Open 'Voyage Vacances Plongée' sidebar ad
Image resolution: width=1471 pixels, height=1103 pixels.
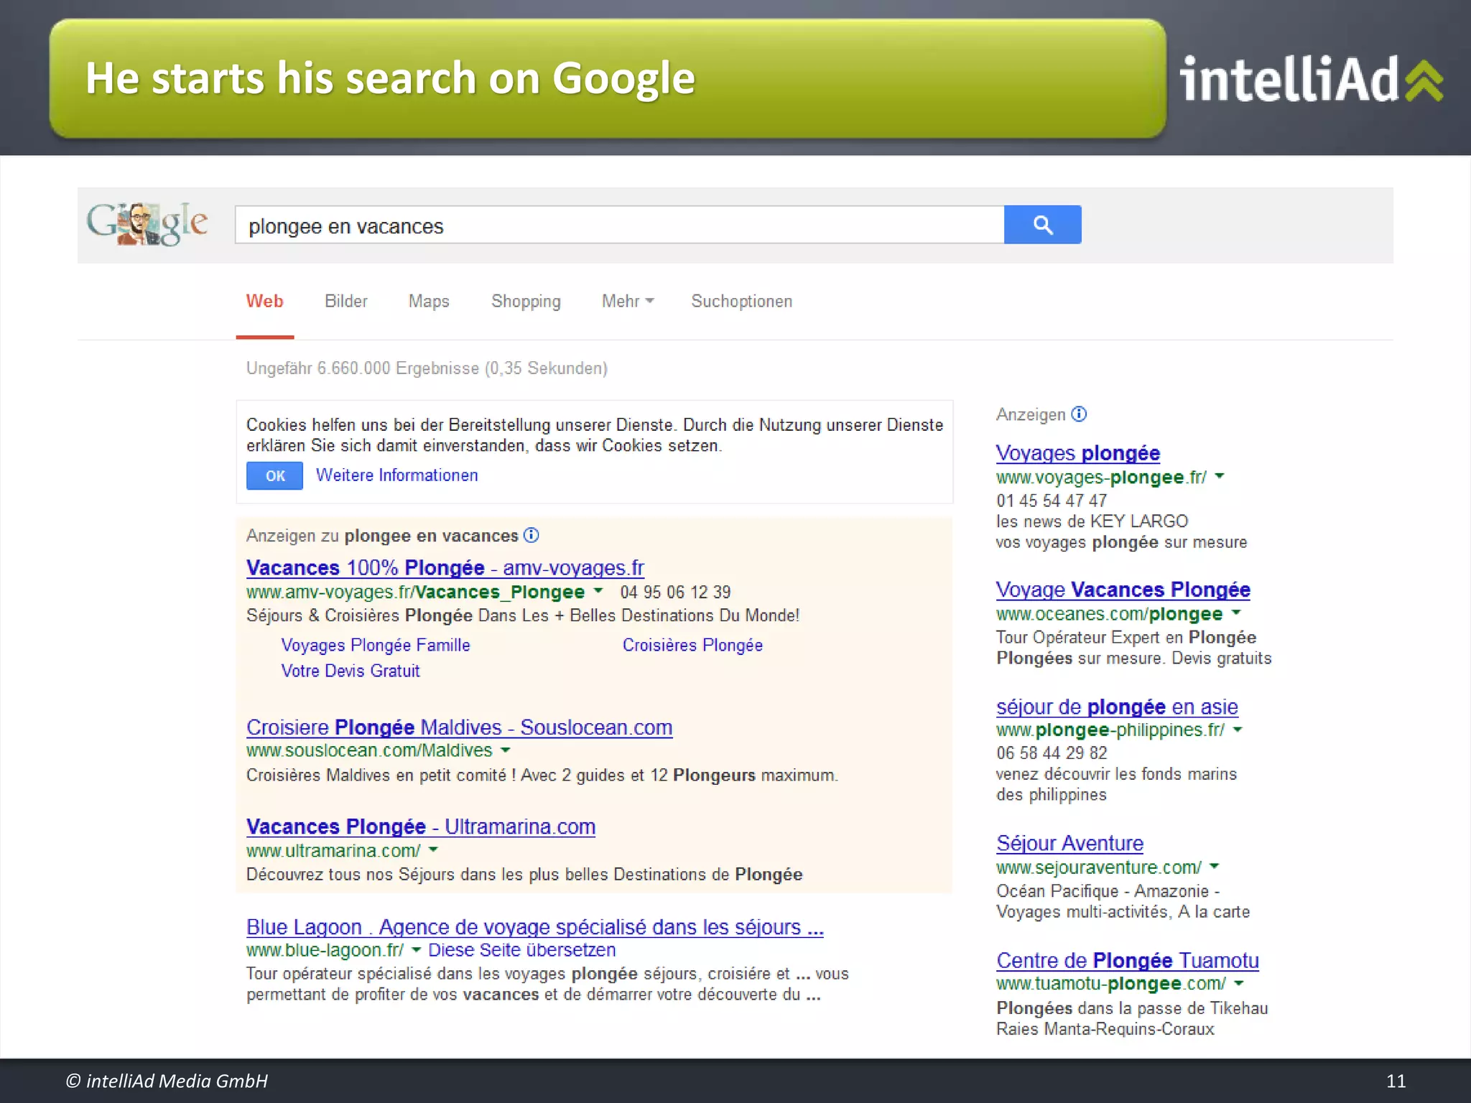pyautogui.click(x=1123, y=590)
